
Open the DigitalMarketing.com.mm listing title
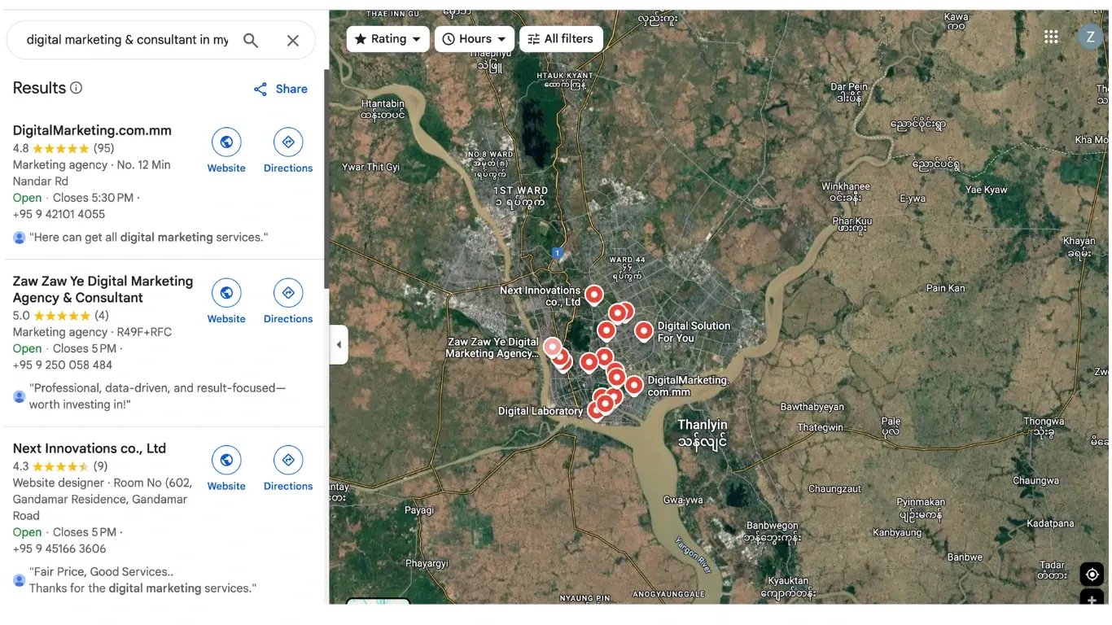tap(92, 130)
